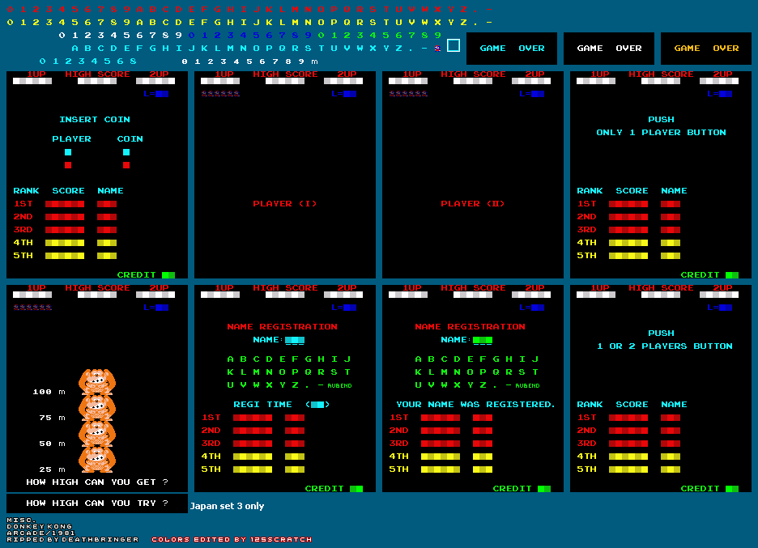Click green NAME field above YOUR NAME WAS REGISTERED
This screenshot has height=548, width=758.
coord(483,340)
